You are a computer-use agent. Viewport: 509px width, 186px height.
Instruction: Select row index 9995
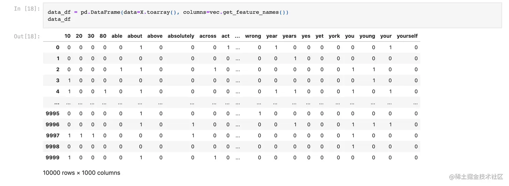tap(53, 114)
